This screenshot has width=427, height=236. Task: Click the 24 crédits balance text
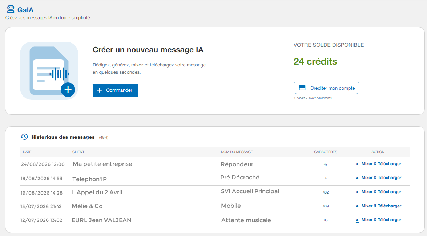point(315,61)
